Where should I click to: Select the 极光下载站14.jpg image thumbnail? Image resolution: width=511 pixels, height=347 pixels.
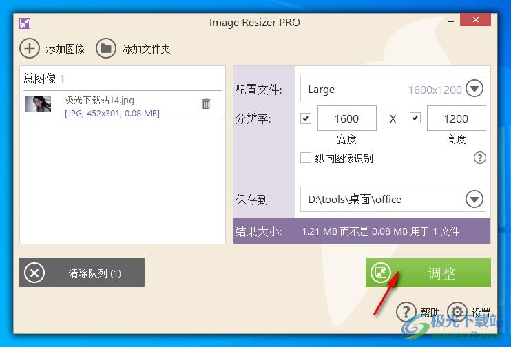(x=39, y=104)
